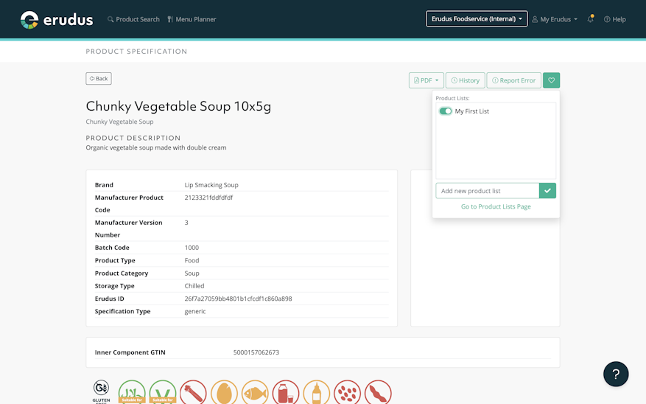Click the GTIN value 5000157062673
646x404 pixels.
pos(256,352)
